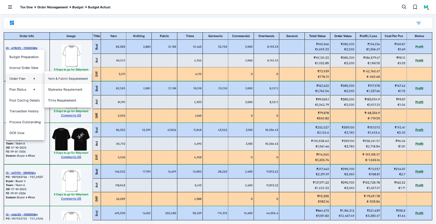Open the user profile avatar icon
Screen dimensions: 436x224
(x=426, y=7)
